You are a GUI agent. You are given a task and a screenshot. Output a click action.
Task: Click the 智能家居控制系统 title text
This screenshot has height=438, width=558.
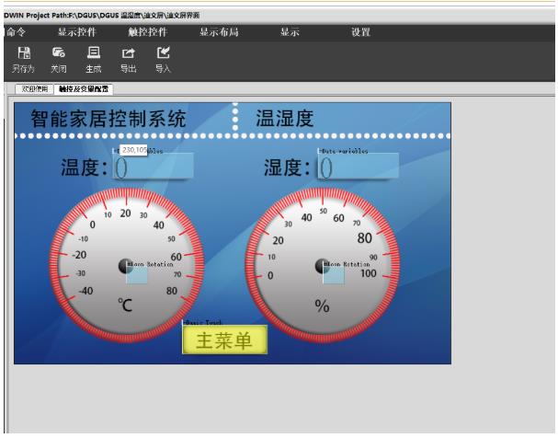click(108, 119)
